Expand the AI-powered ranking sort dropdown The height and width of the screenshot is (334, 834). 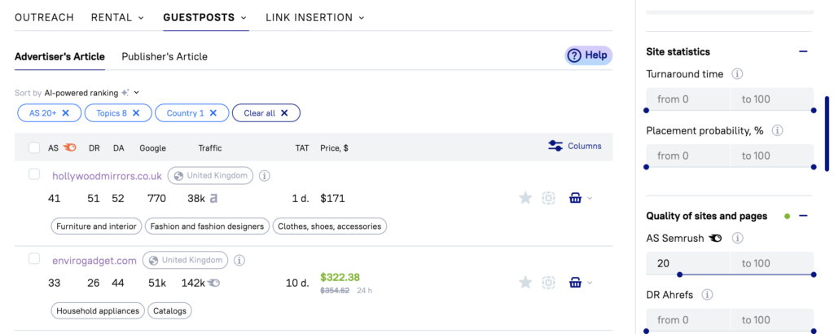tap(136, 93)
